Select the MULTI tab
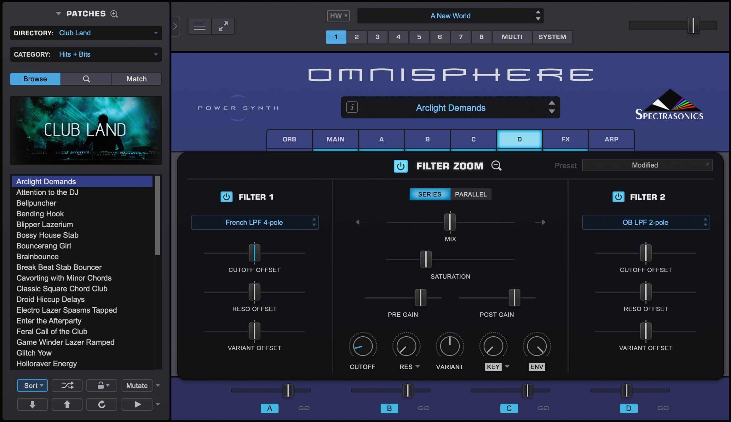 click(512, 37)
